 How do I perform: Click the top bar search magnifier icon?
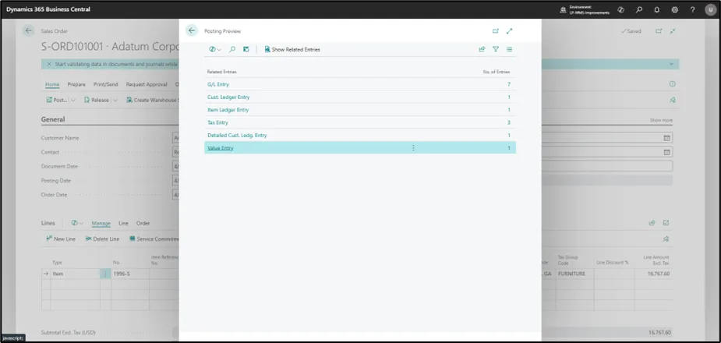click(638, 9)
